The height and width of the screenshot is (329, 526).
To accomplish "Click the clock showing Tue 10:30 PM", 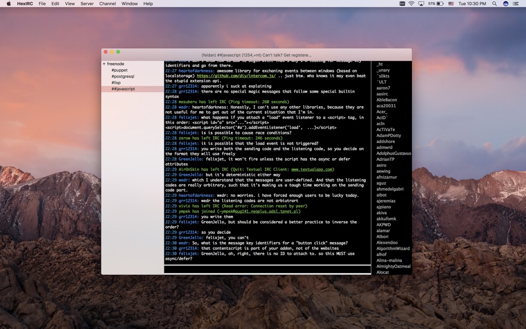I will (472, 4).
